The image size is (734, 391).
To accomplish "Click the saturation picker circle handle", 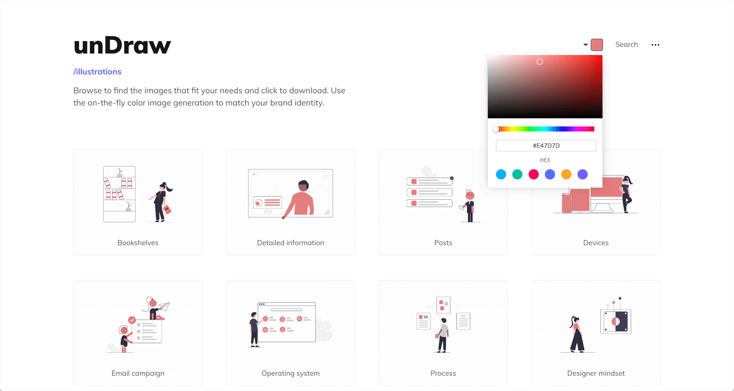I will coord(540,62).
